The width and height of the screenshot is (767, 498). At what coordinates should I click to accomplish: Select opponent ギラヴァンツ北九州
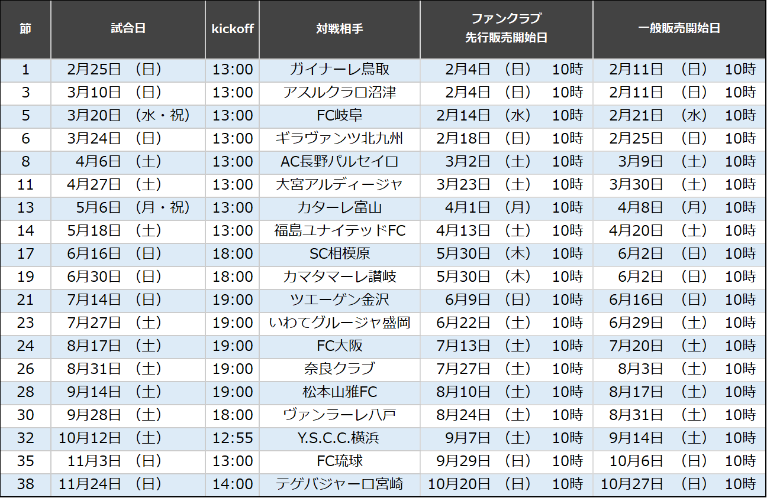click(x=340, y=139)
